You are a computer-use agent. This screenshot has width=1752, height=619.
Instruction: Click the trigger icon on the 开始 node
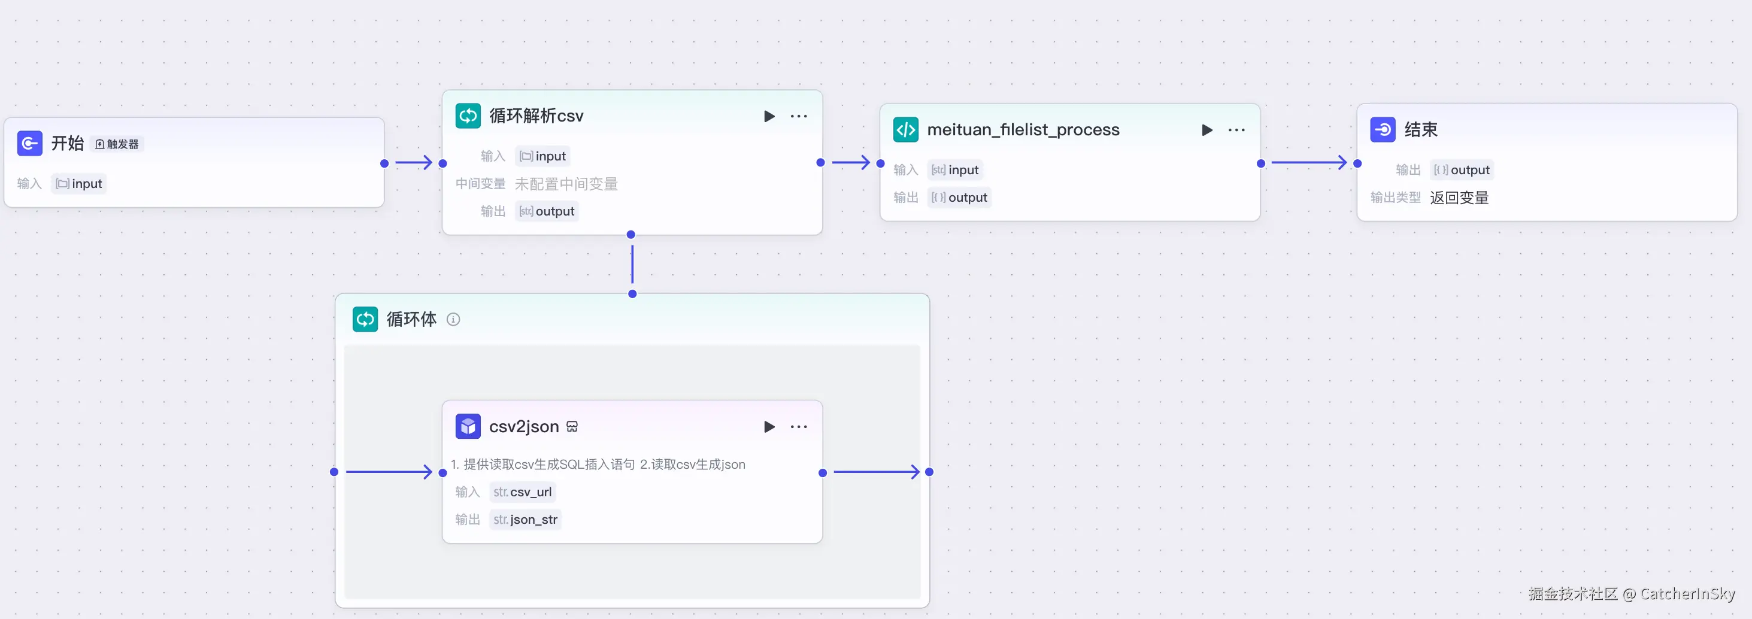tap(30, 143)
